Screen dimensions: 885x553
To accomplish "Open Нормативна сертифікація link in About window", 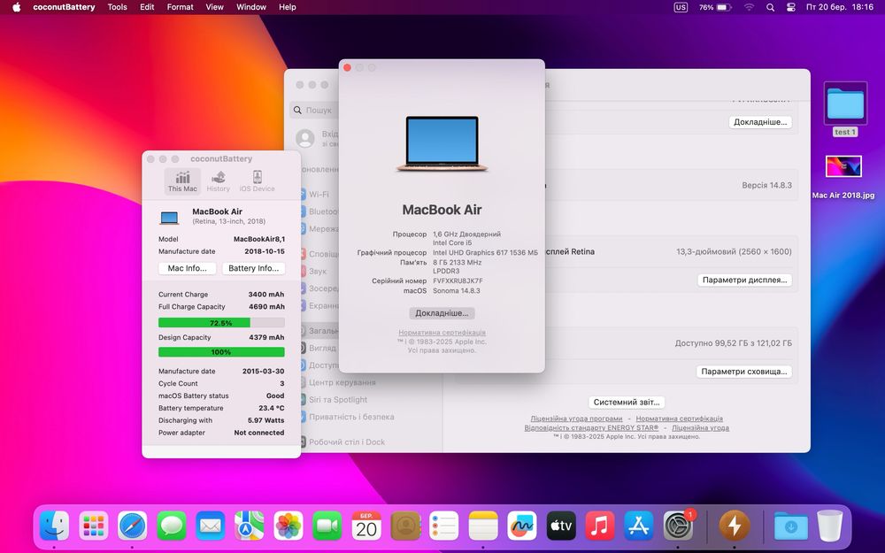I will pyautogui.click(x=442, y=333).
